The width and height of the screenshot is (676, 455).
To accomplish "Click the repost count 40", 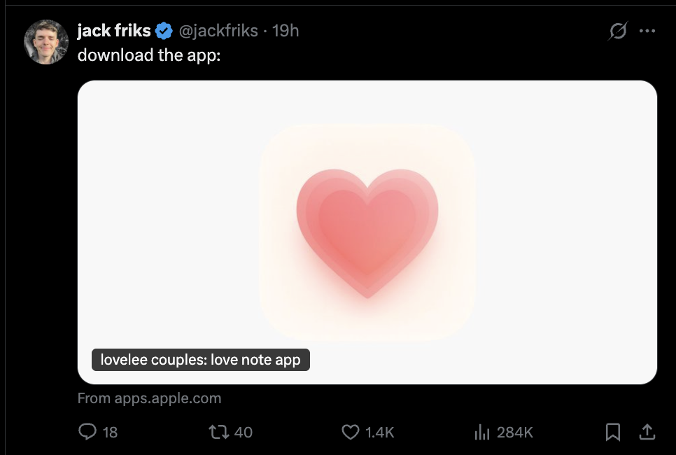I will pyautogui.click(x=244, y=432).
